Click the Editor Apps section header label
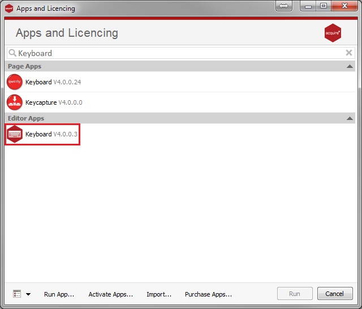This screenshot has height=309, width=362. tap(26, 118)
